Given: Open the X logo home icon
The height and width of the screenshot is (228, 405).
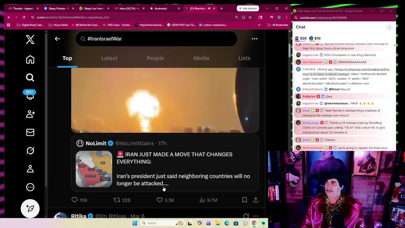Looking at the screenshot, I should pos(30,40).
